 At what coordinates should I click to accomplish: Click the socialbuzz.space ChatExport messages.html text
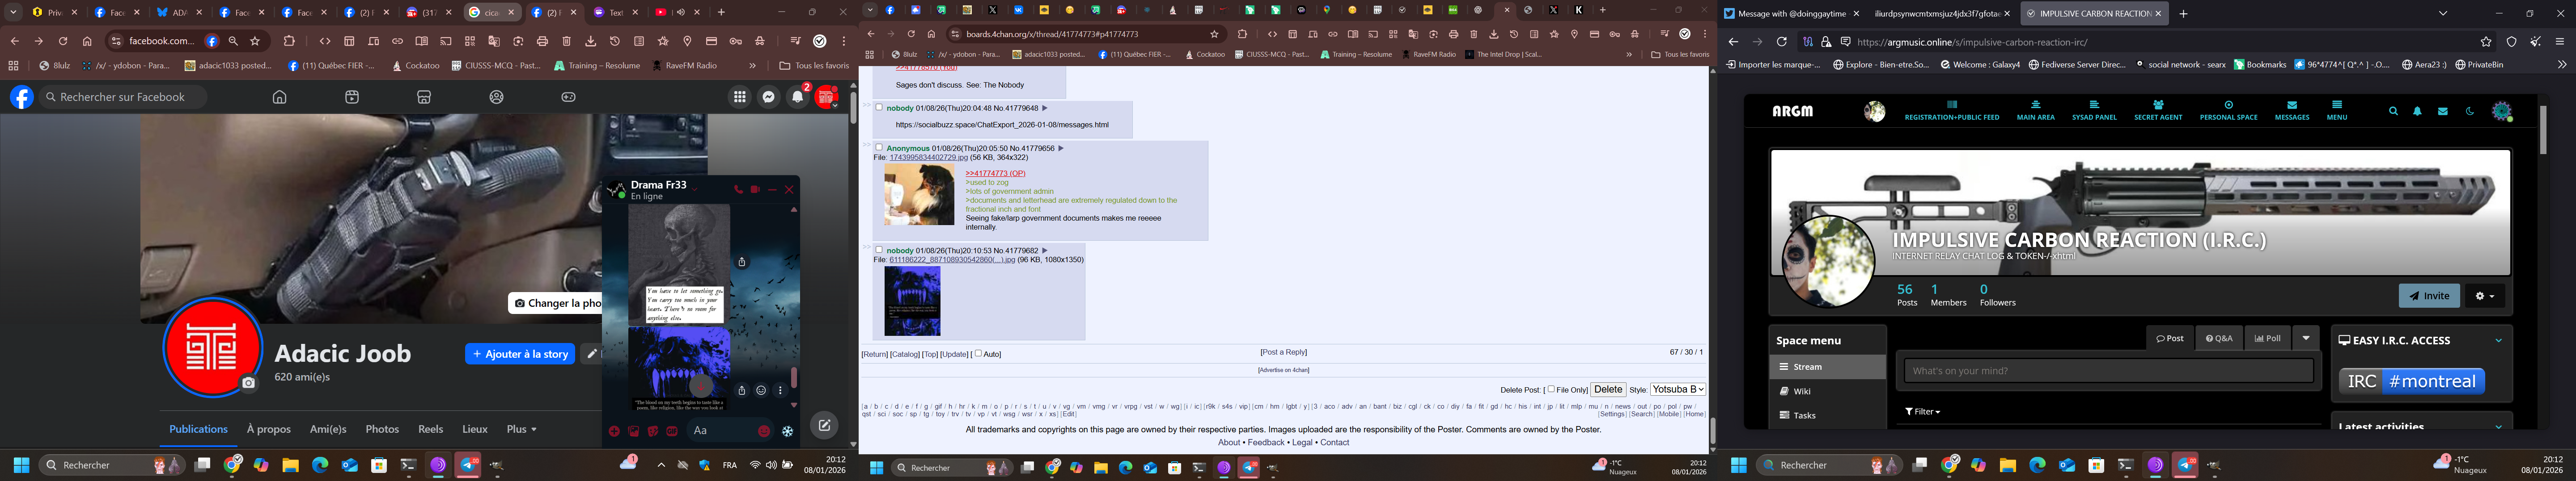pyautogui.click(x=1002, y=125)
